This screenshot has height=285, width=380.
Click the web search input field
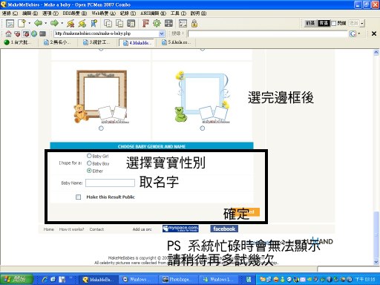tap(267, 33)
